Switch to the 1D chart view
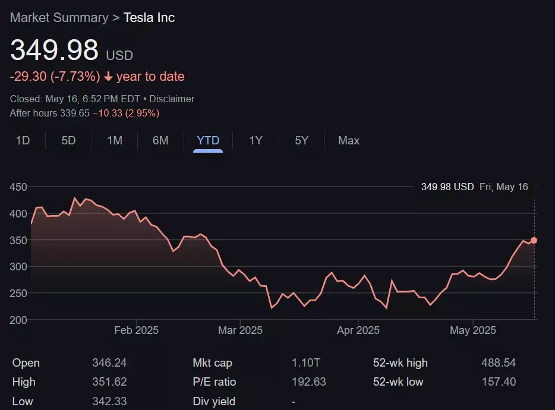Viewport: 555px width, 410px height. (23, 141)
